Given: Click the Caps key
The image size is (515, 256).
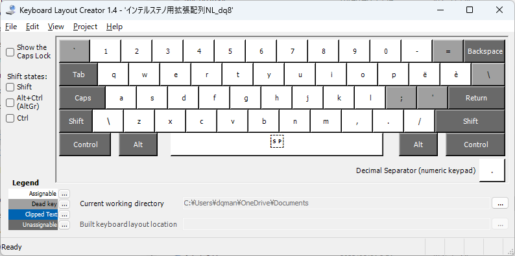Looking at the screenshot, I should [x=82, y=98].
